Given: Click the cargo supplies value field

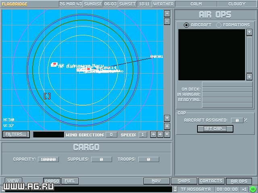Looking at the screenshot, I should (x=101, y=159).
